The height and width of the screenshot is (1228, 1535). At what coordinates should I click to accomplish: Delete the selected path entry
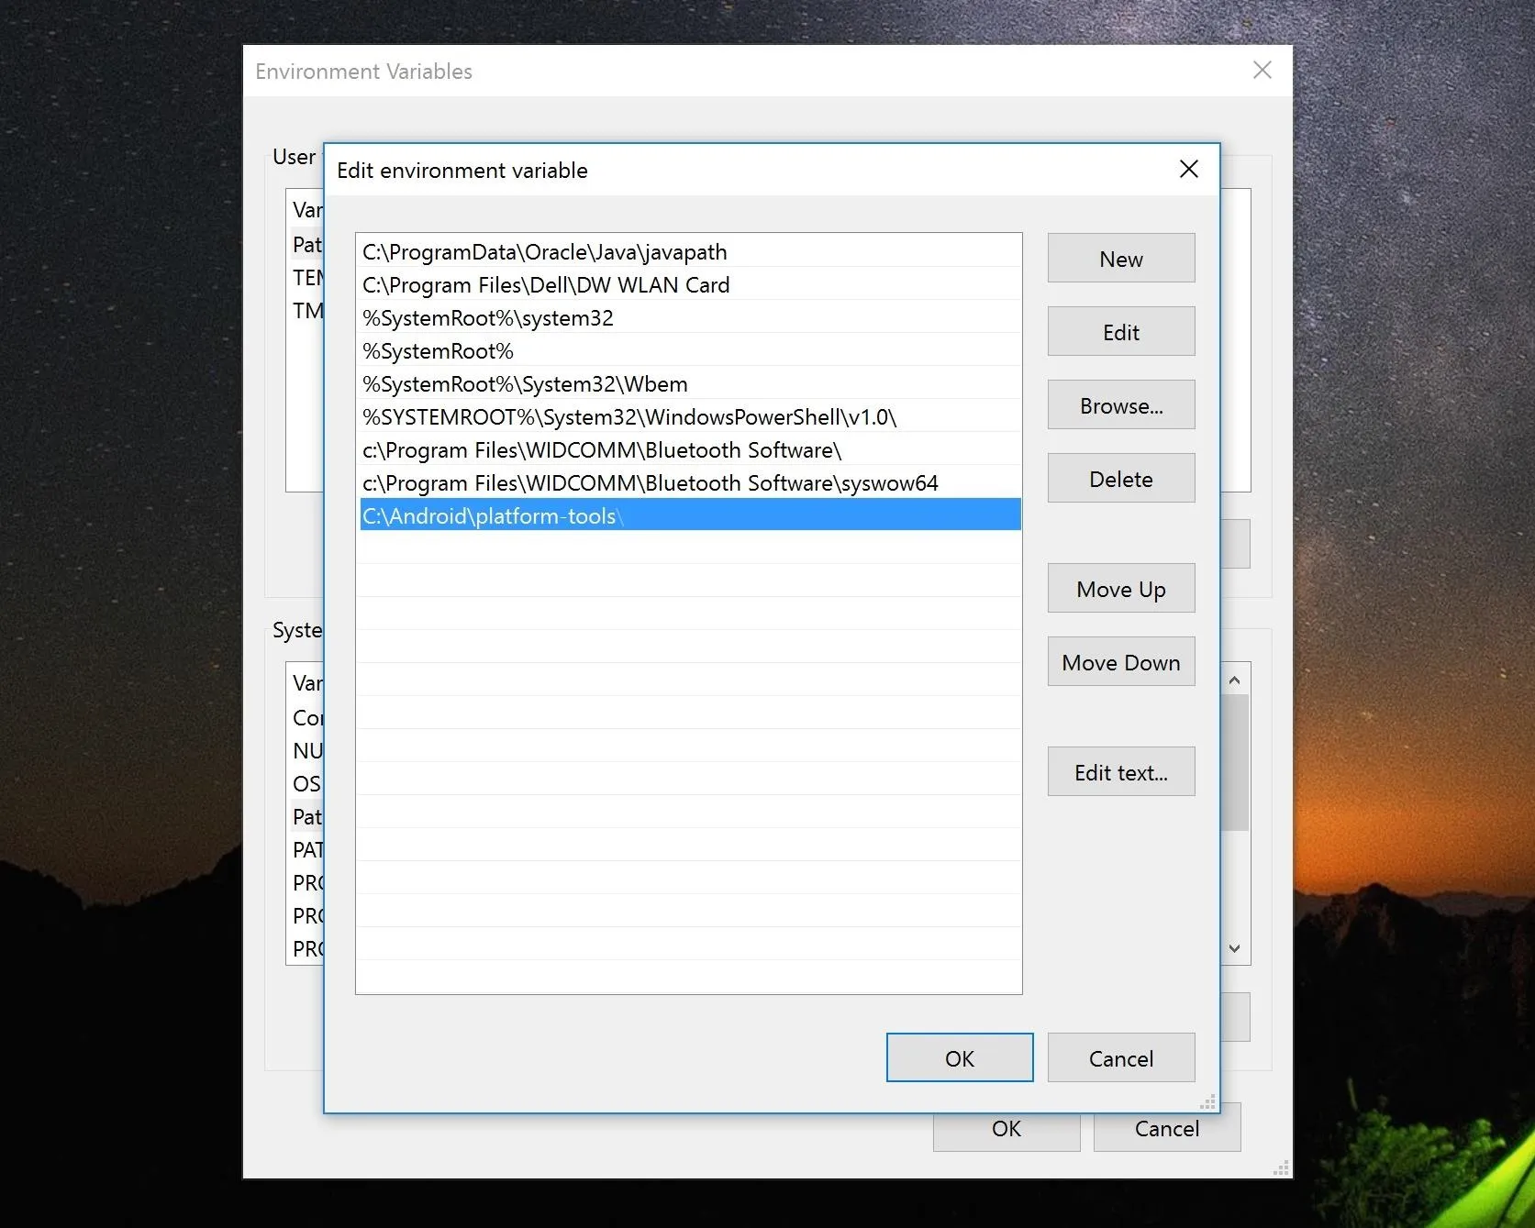click(x=1121, y=479)
